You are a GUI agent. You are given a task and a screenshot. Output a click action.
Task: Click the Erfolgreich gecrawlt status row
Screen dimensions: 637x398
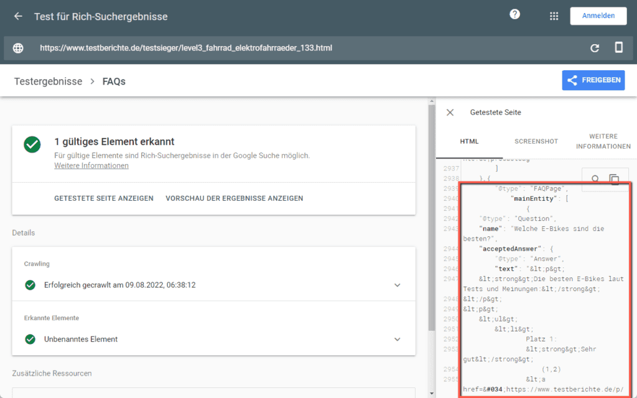(214, 285)
